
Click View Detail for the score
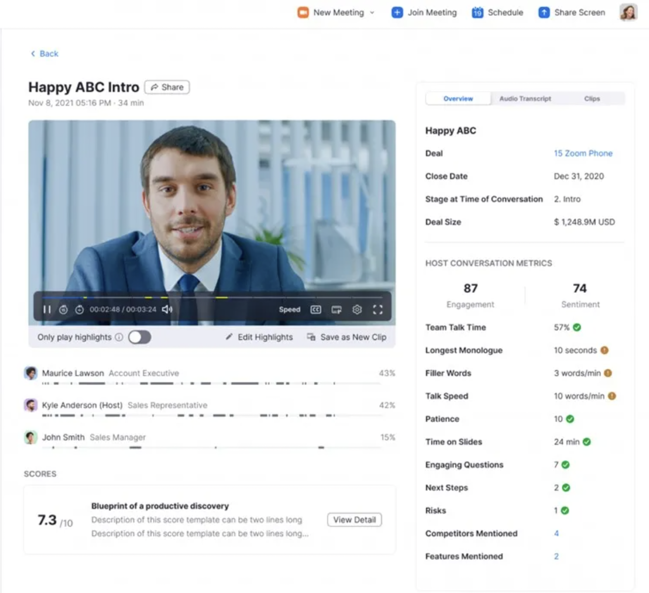354,520
